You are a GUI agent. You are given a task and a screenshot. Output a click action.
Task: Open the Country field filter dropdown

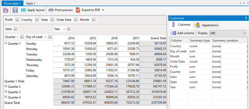tap(37, 20)
